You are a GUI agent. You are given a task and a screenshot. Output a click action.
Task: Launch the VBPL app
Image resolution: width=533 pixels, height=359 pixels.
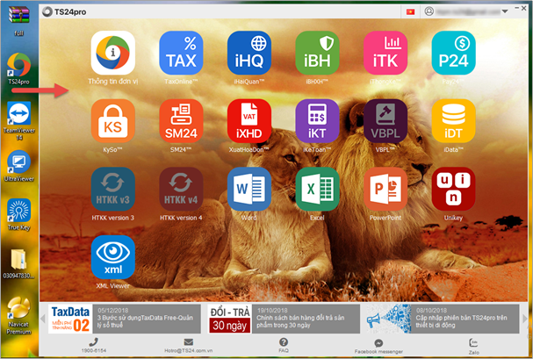385,121
